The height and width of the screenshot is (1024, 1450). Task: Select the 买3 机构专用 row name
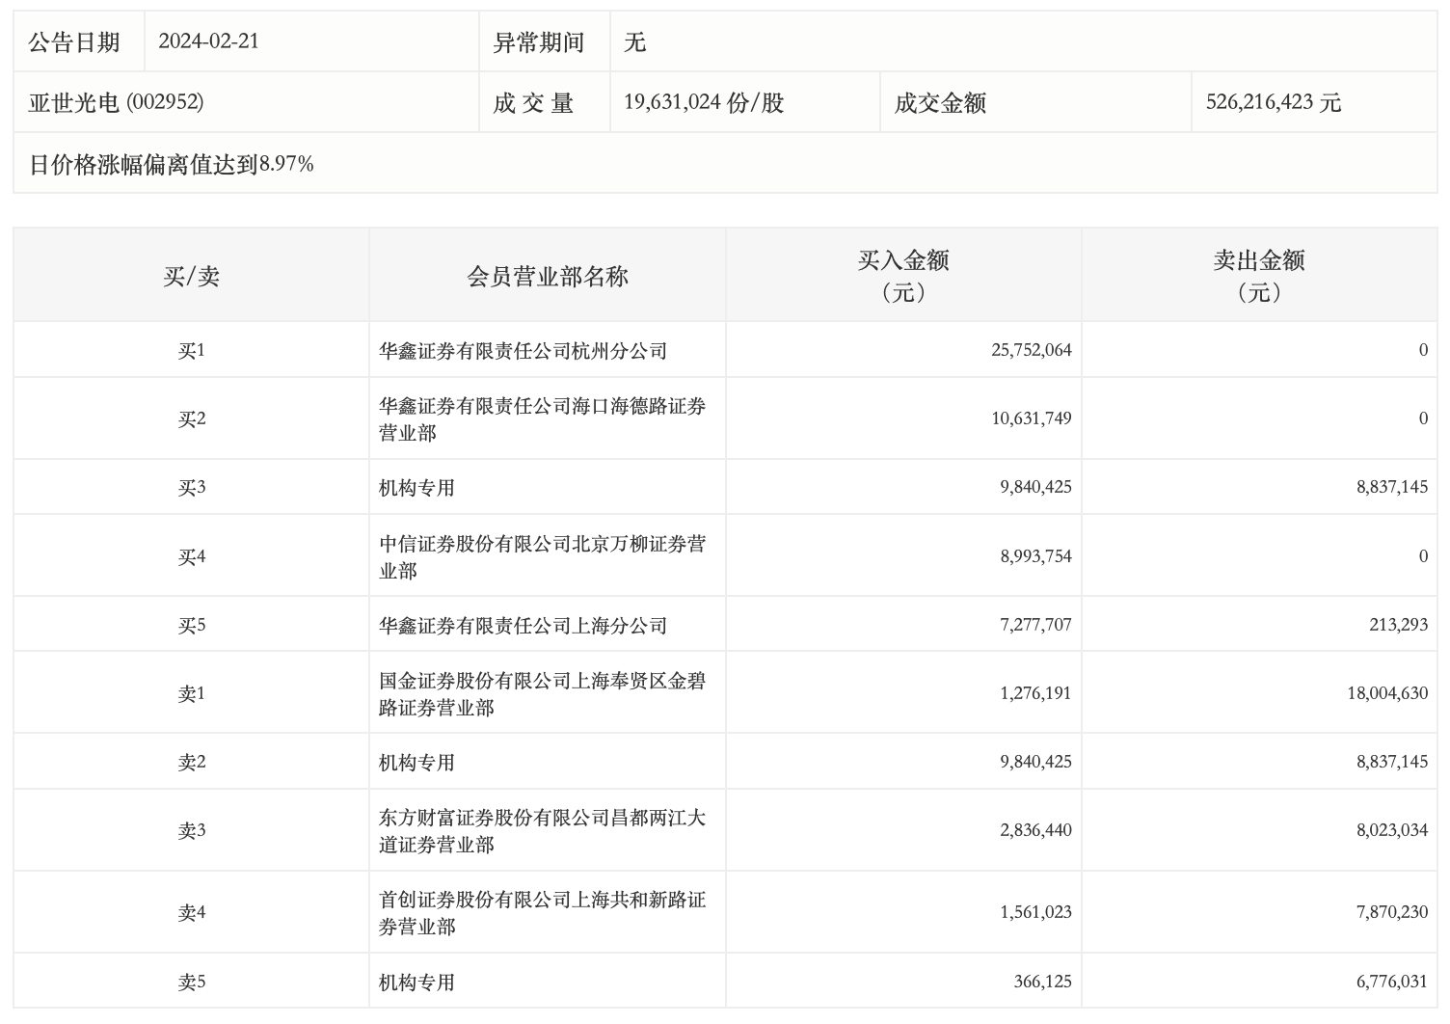click(416, 488)
